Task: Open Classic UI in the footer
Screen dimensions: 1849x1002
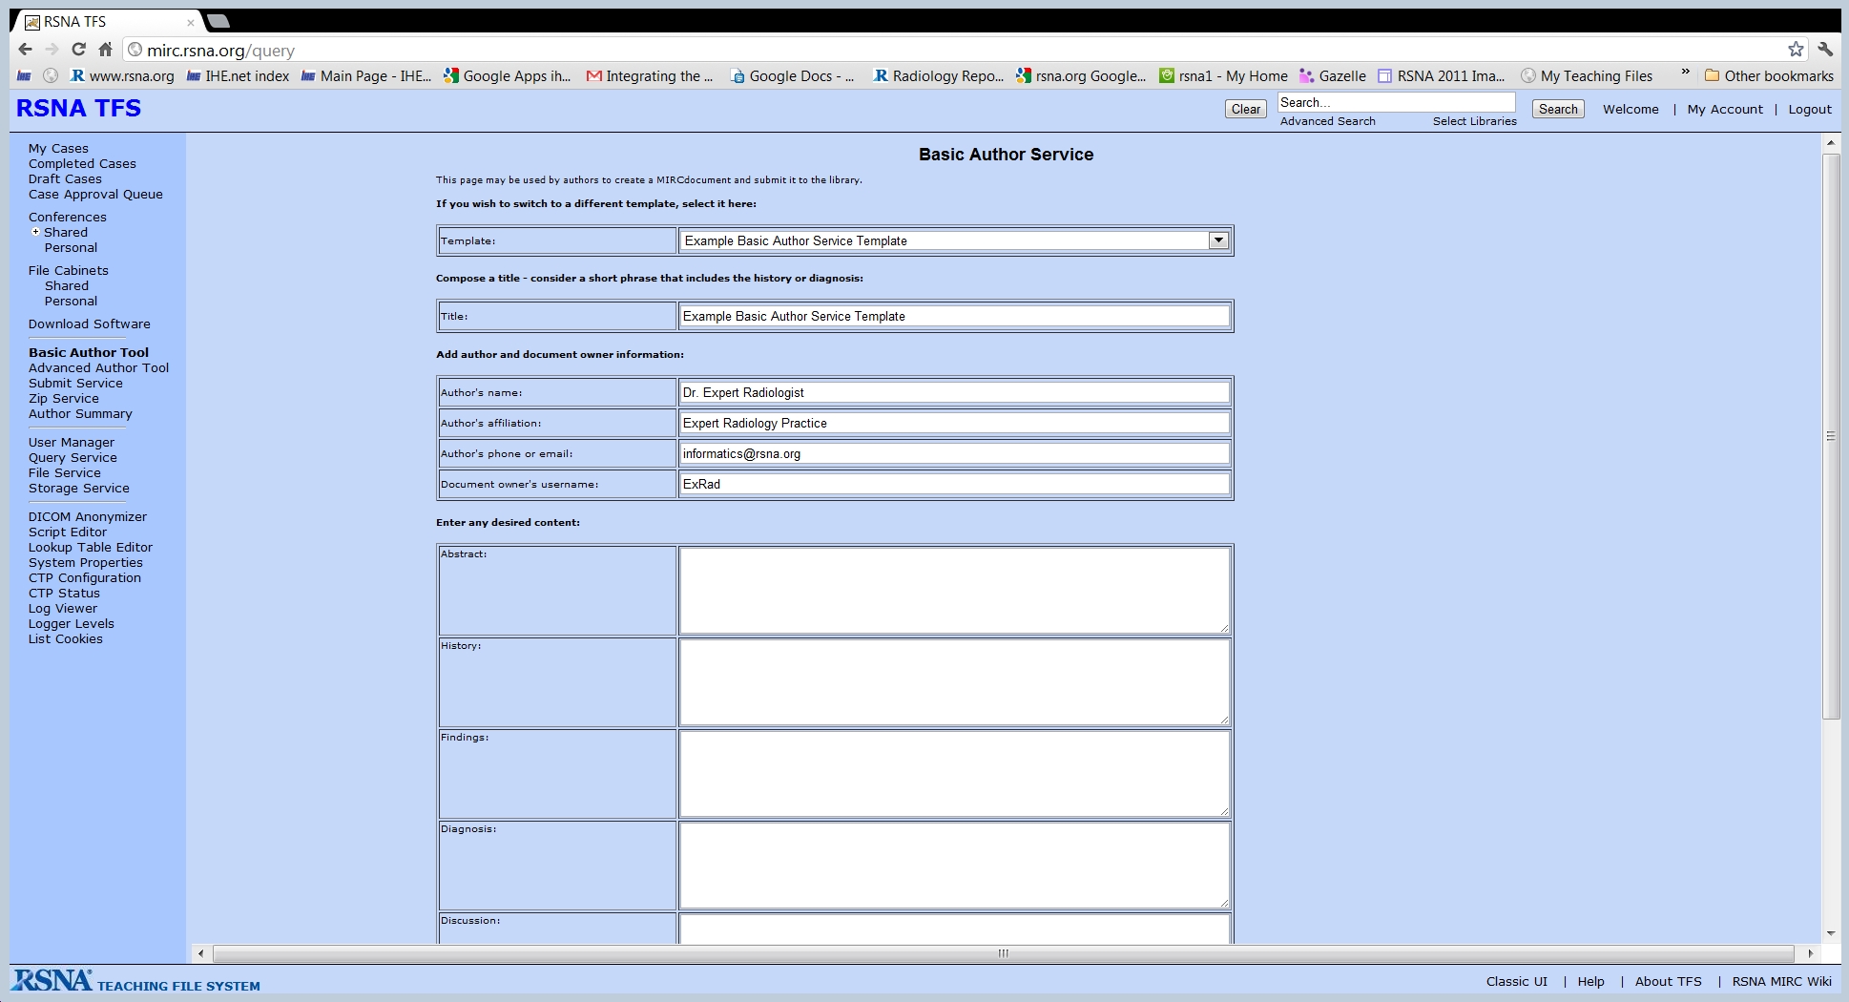Action: coord(1516,982)
